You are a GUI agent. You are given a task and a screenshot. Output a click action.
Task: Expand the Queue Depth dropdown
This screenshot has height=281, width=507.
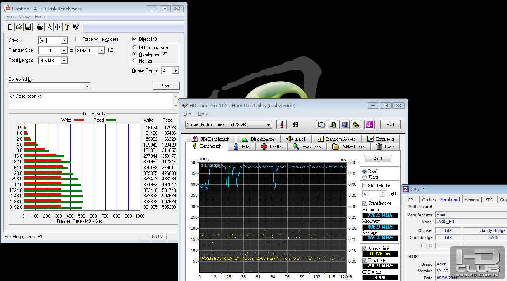[175, 71]
